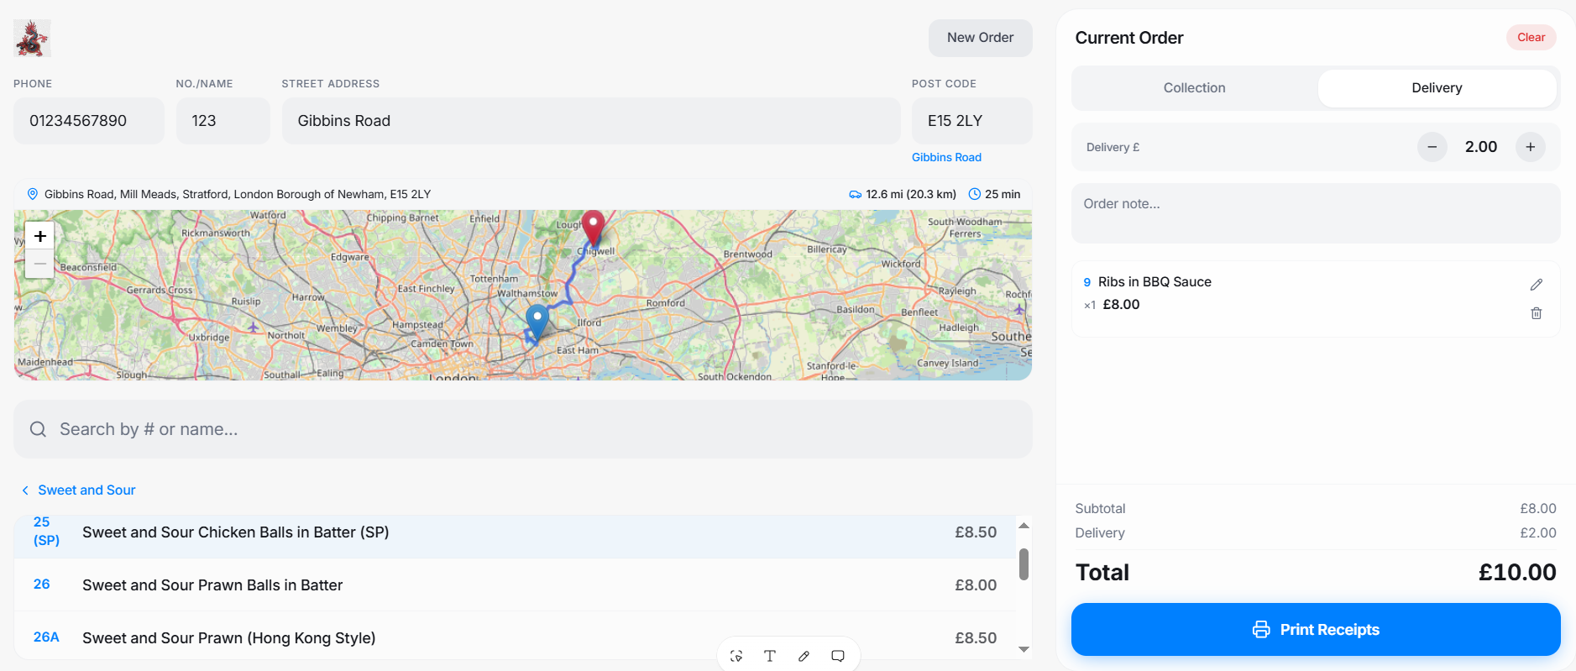Click the menu list scrollbar thumb

(1024, 564)
